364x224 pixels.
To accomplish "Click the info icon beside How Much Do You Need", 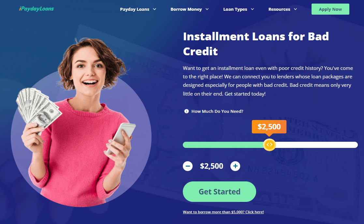I will click(186, 111).
